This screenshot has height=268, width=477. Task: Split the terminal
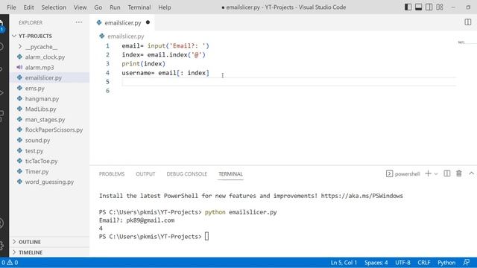(x=447, y=173)
